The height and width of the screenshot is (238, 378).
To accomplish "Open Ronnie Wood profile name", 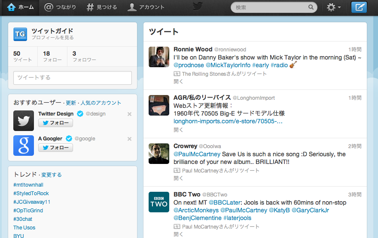I will point(193,49).
